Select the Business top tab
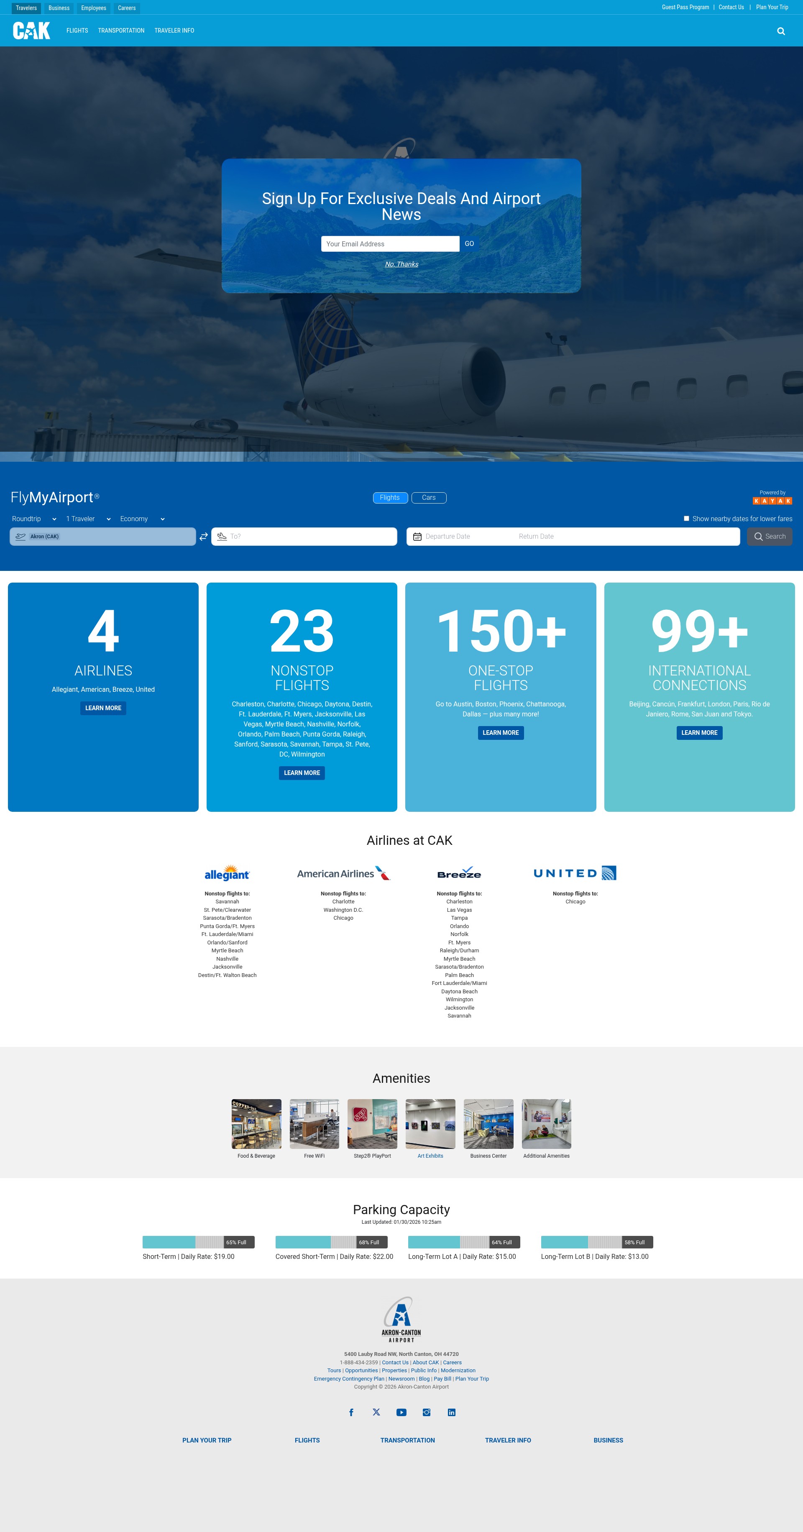The image size is (803, 1532). 59,8
